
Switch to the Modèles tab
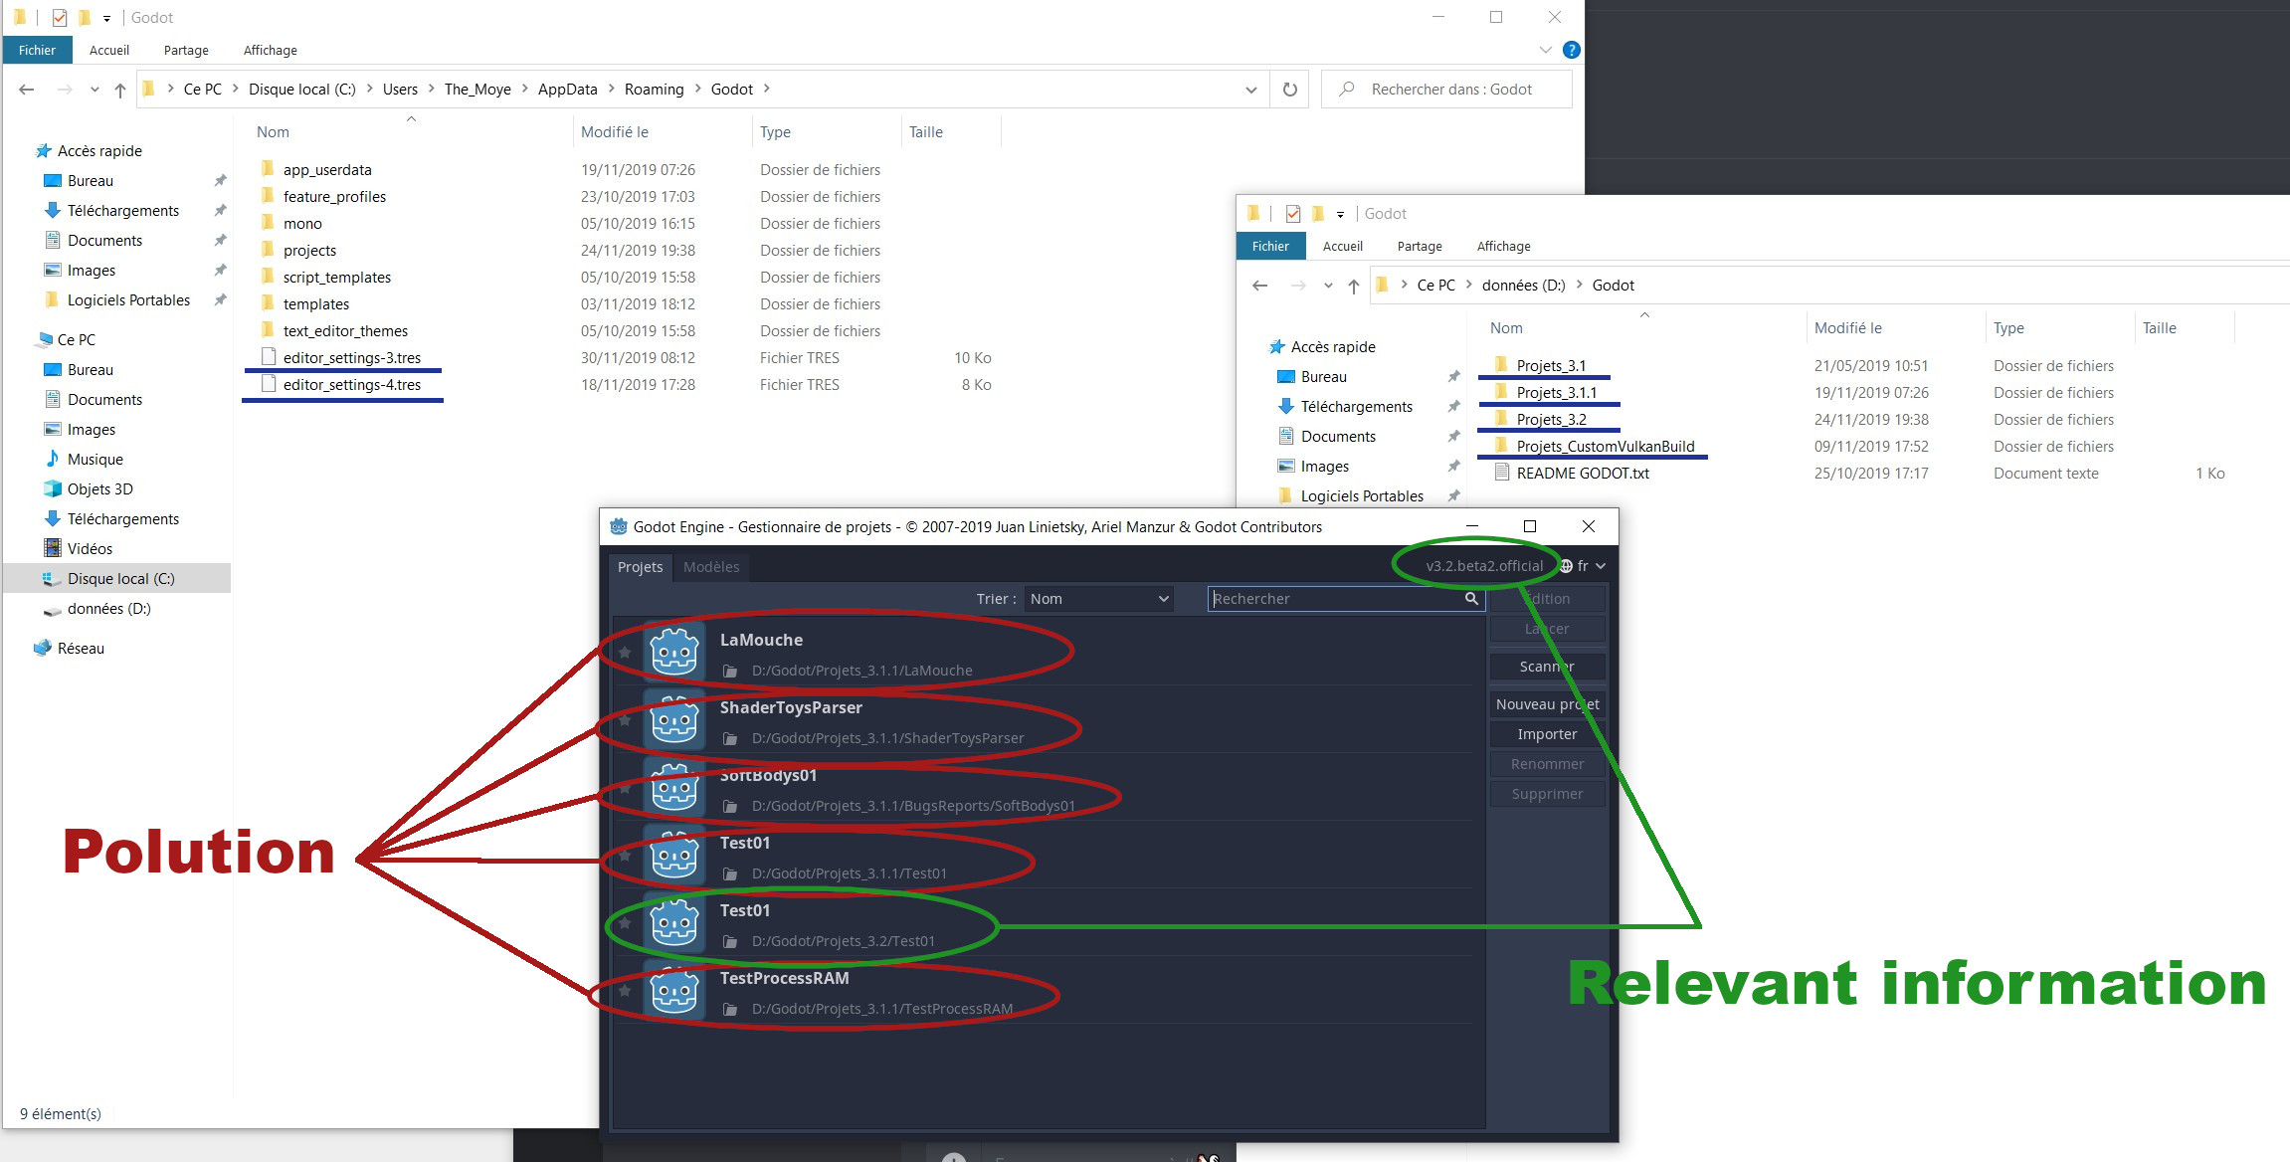click(712, 567)
